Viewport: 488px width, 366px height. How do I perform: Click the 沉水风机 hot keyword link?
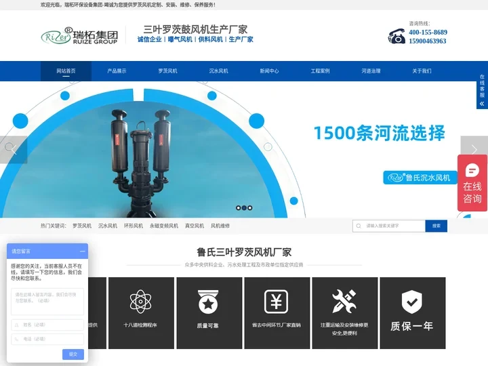108,226
